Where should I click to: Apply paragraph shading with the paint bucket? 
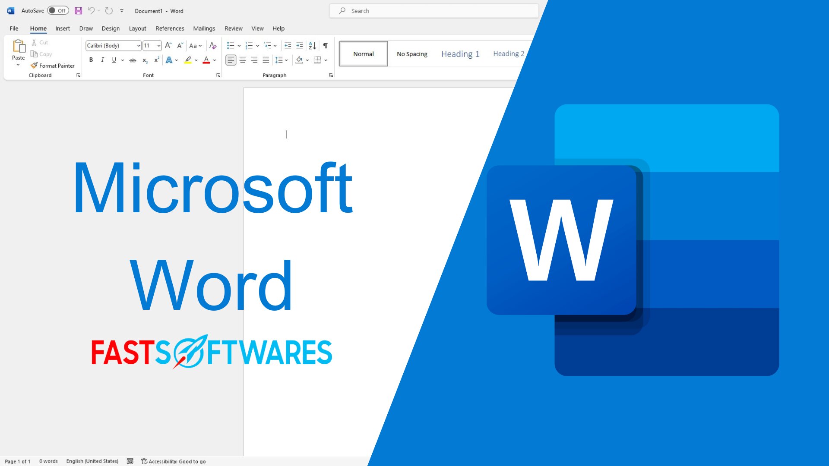pyautogui.click(x=299, y=60)
